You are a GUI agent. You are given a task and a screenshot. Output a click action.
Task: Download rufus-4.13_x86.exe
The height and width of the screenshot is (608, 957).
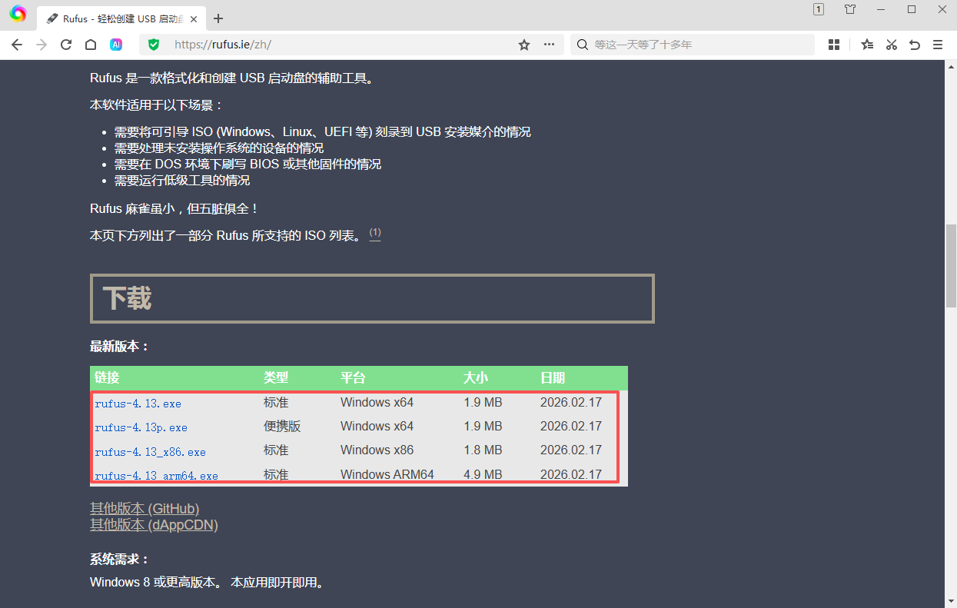pyautogui.click(x=150, y=451)
